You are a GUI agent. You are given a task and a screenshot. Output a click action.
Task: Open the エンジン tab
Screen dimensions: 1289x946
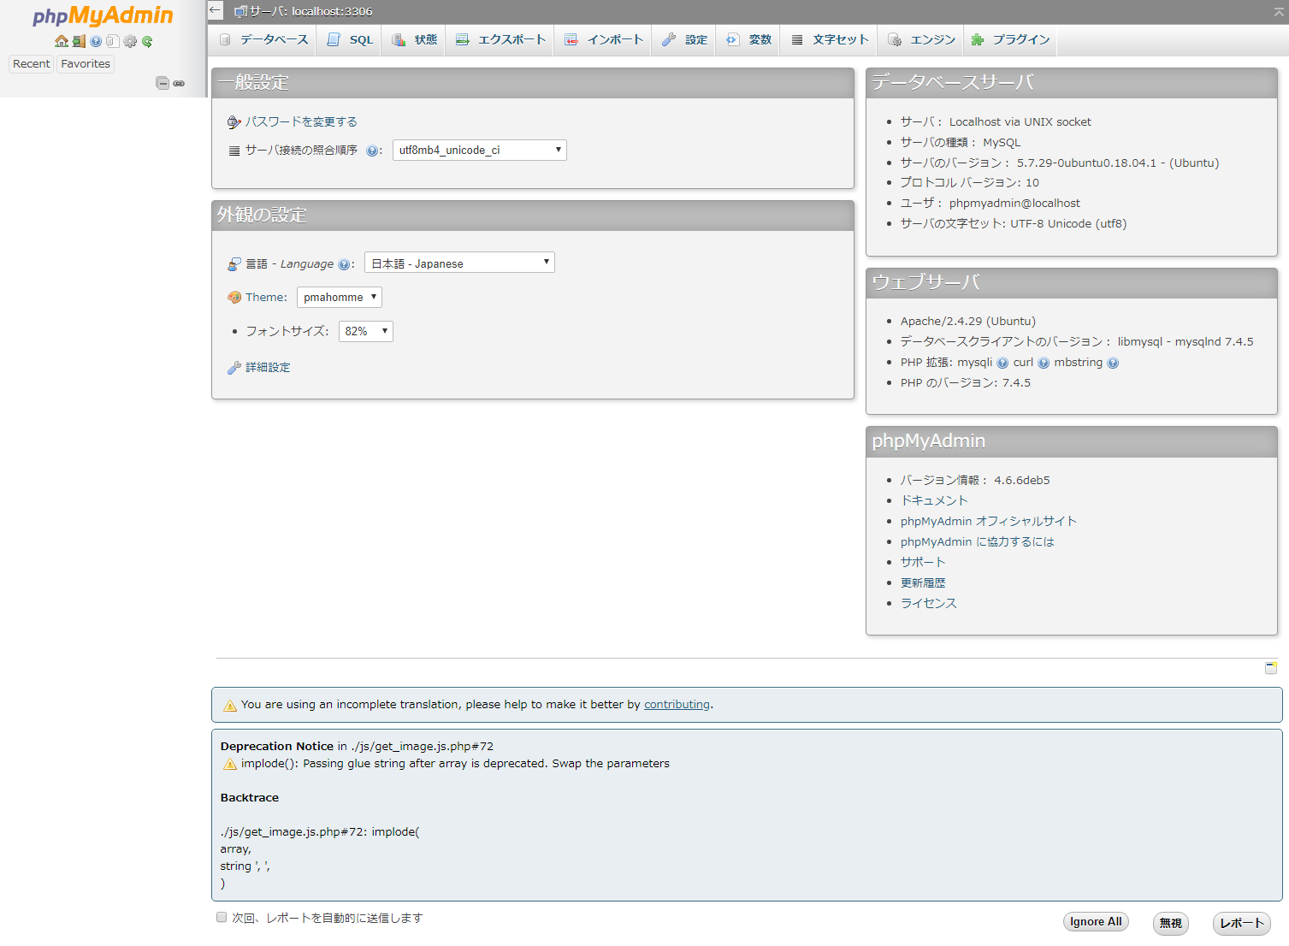(x=921, y=40)
